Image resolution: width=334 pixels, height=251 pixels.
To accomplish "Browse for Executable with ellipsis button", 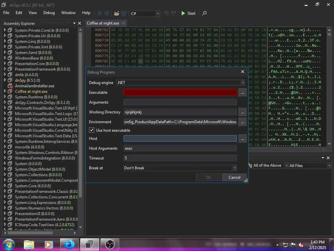I will pos(242,92).
